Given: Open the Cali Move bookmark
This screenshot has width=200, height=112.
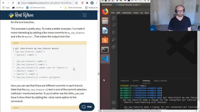Looking at the screenshot, I should (18, 7).
